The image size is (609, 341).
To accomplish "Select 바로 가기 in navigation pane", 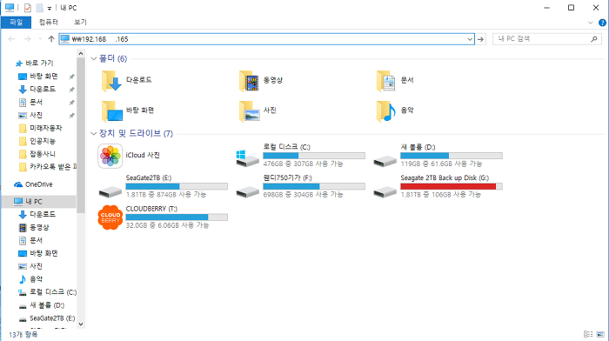I will (34, 63).
